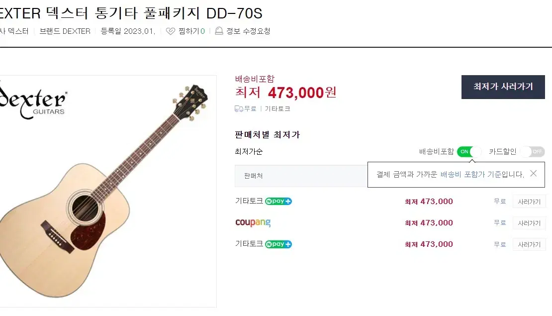Screen dimensions: 552x316
Task: Click 사러가기 for the last 기타토크 row
Action: tap(529, 244)
